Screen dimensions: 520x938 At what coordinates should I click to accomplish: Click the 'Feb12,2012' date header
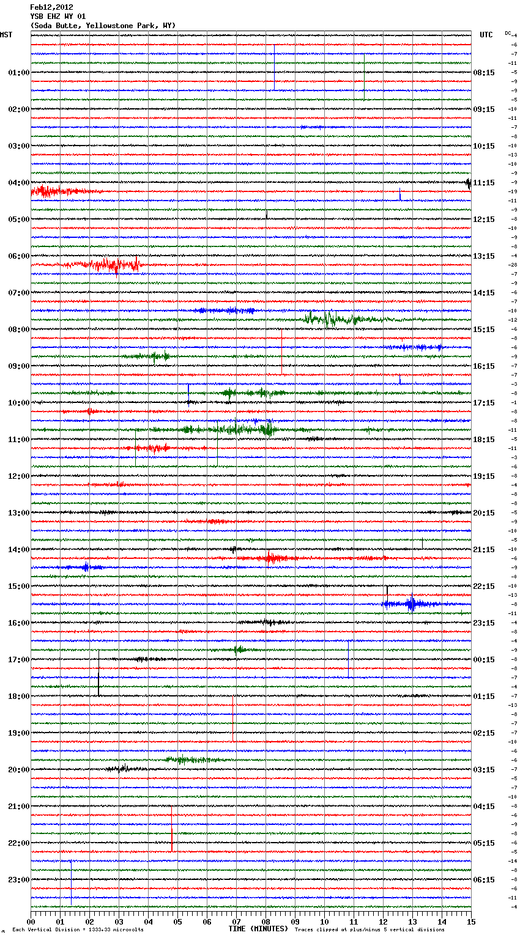coord(51,7)
